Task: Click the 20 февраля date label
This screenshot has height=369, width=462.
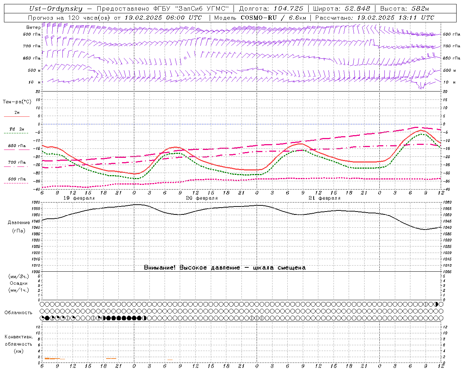Action: pyautogui.click(x=202, y=198)
